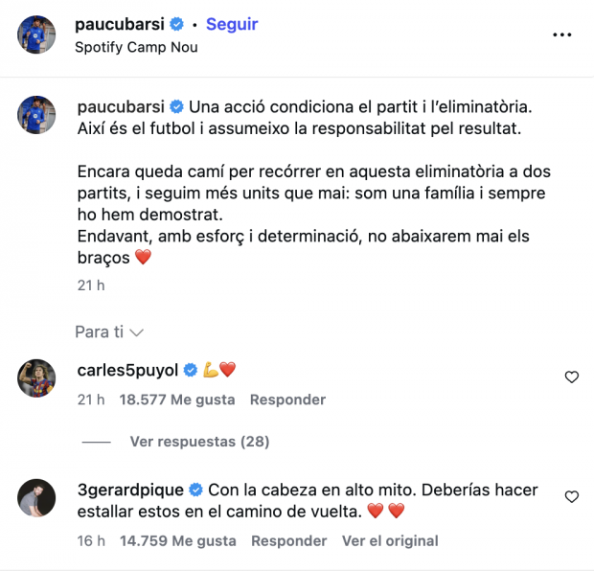This screenshot has width=594, height=571.
Task: Show original text via Ver el original
Action: tap(390, 541)
